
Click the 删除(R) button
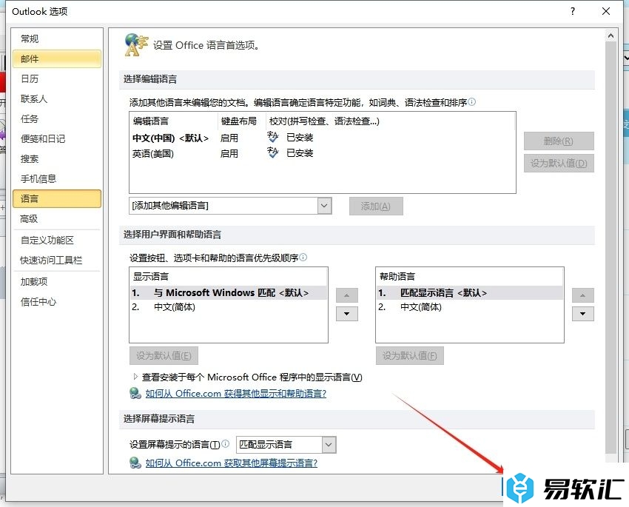pyautogui.click(x=559, y=141)
